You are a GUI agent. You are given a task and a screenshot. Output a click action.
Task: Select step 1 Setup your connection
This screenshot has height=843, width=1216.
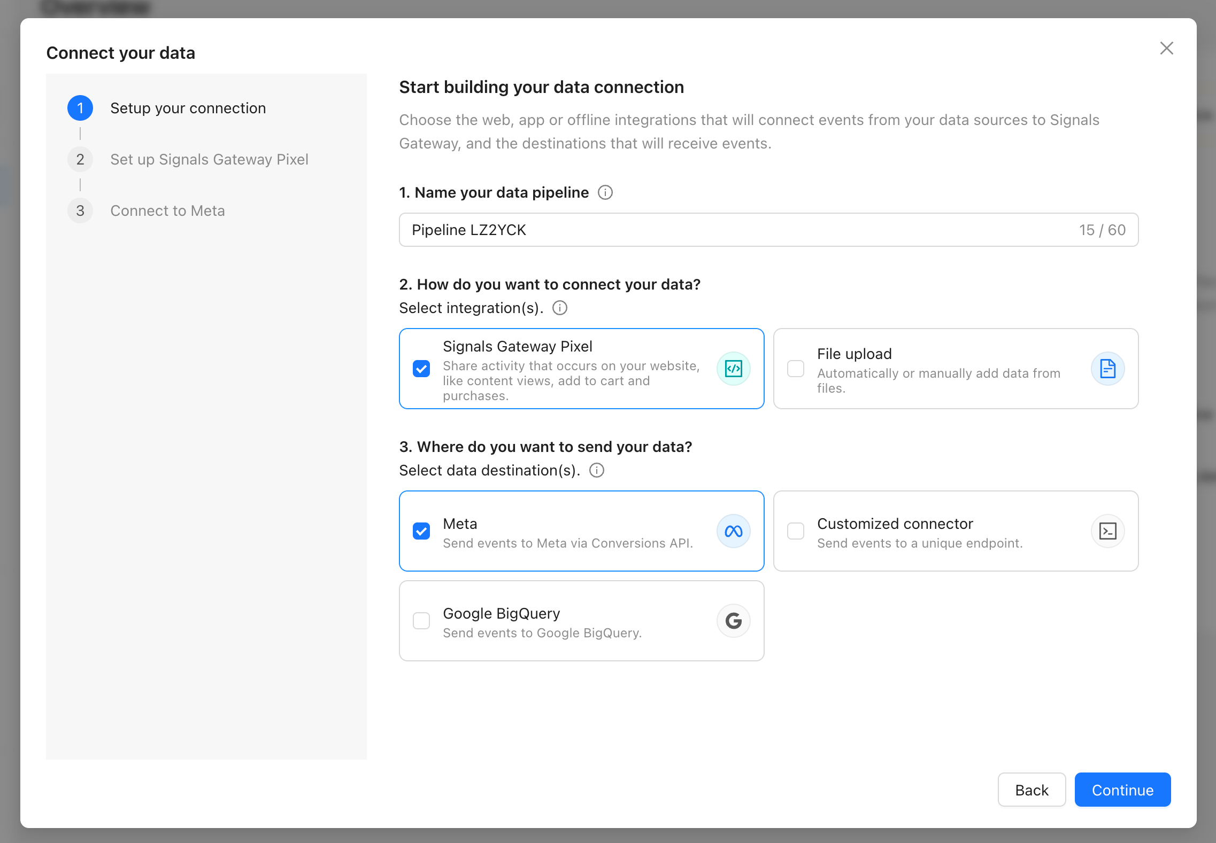167,108
